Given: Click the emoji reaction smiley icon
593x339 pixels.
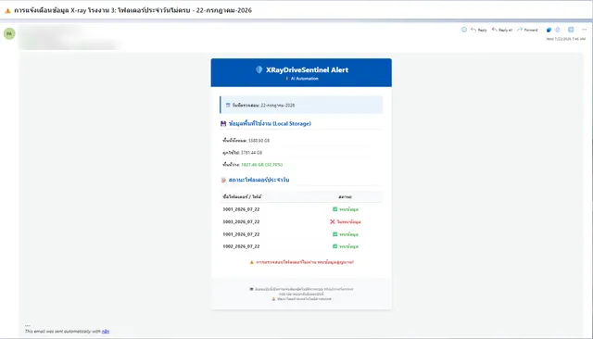Looking at the screenshot, I should (464, 30).
